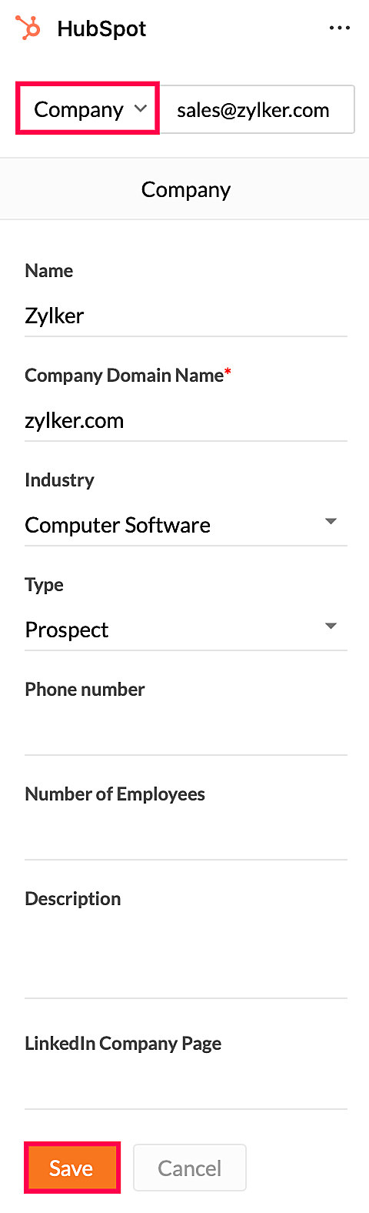Click the Type dropdown arrow icon

(x=331, y=627)
